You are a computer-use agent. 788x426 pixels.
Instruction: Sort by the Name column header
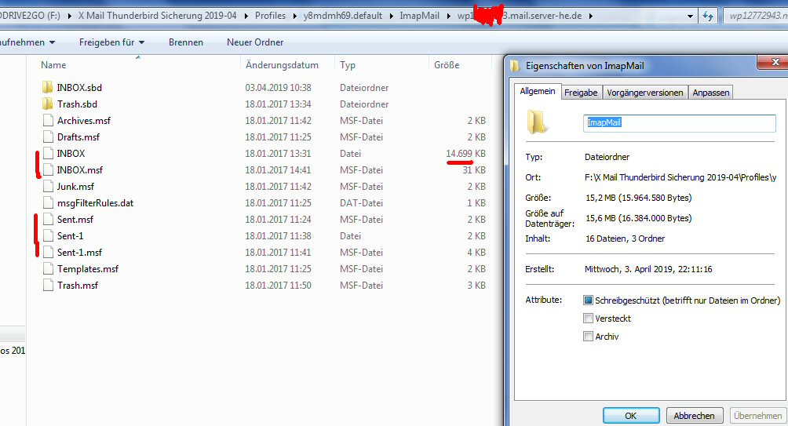tap(53, 65)
